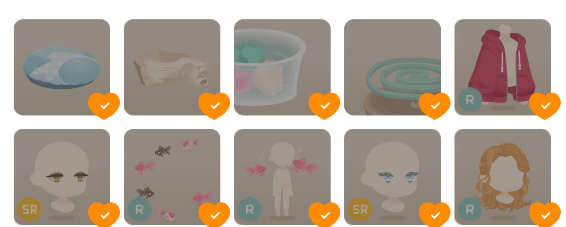Select the scattered goldfish pattern item
Viewport: 566px width, 227px height.
[x=172, y=177]
